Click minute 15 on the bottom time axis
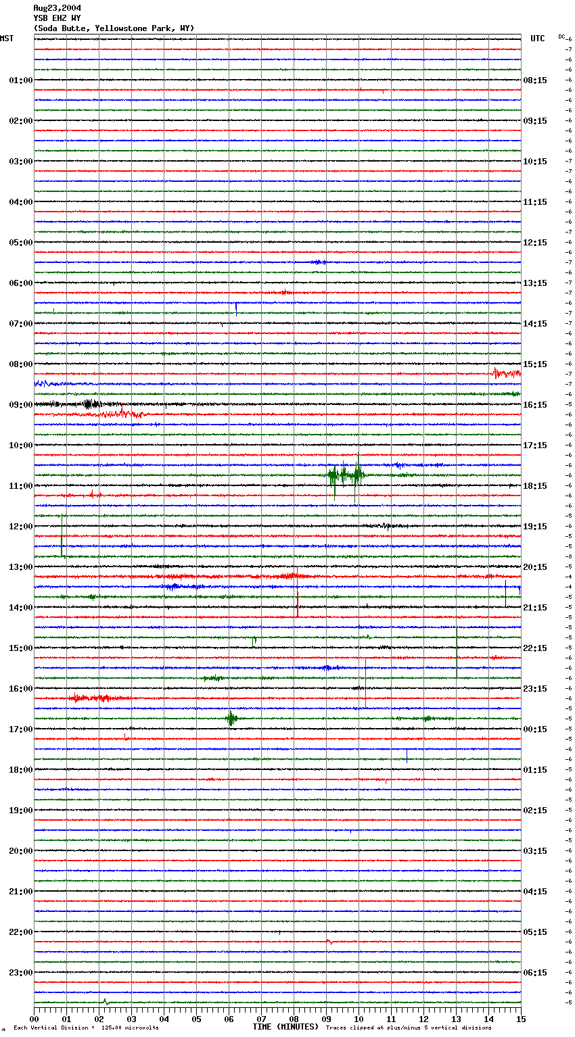This screenshot has width=575, height=1037. [x=521, y=1019]
